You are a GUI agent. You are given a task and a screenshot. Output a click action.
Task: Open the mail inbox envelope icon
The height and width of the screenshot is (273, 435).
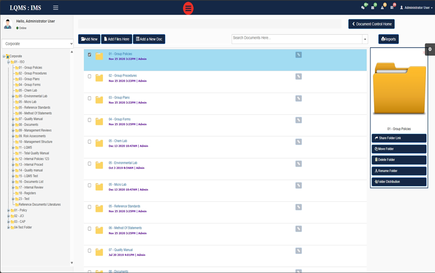point(372,8)
